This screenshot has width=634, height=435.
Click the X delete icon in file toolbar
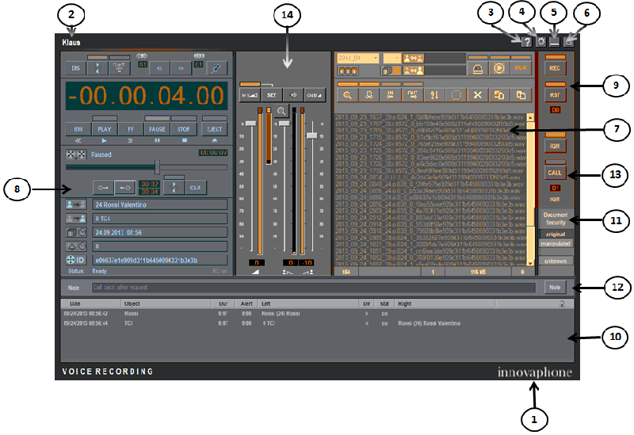pos(477,94)
